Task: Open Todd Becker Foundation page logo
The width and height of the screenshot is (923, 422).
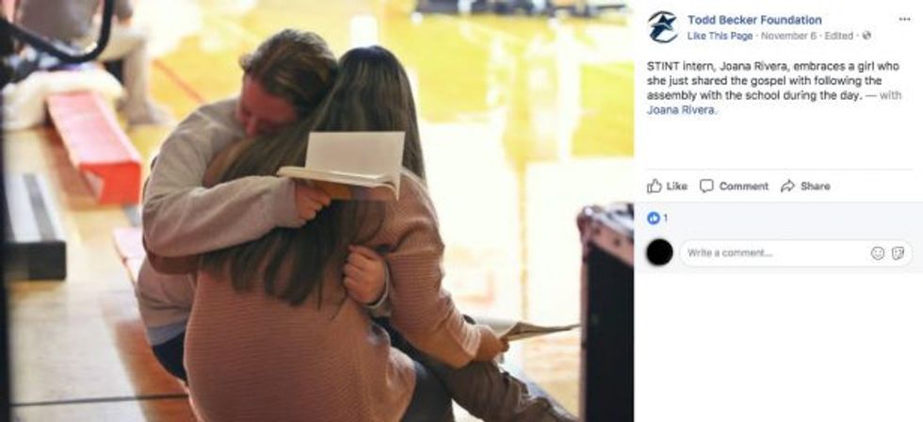Action: (662, 27)
